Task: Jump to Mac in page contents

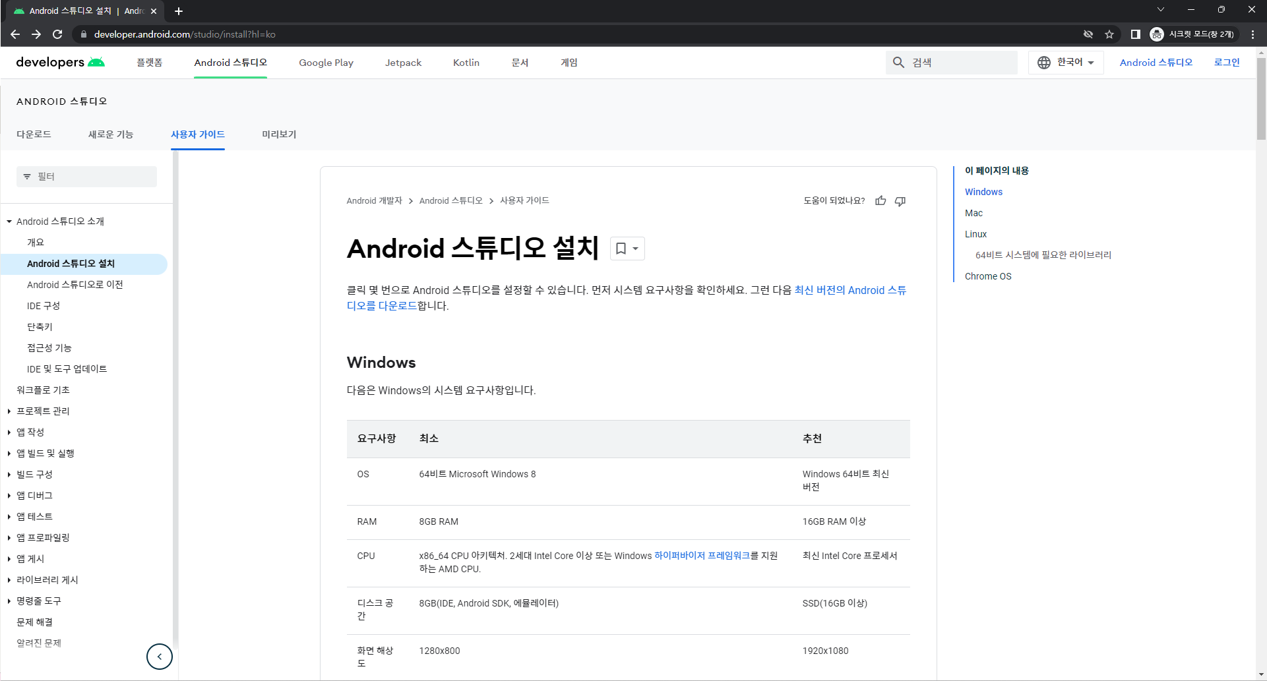Action: tap(973, 213)
